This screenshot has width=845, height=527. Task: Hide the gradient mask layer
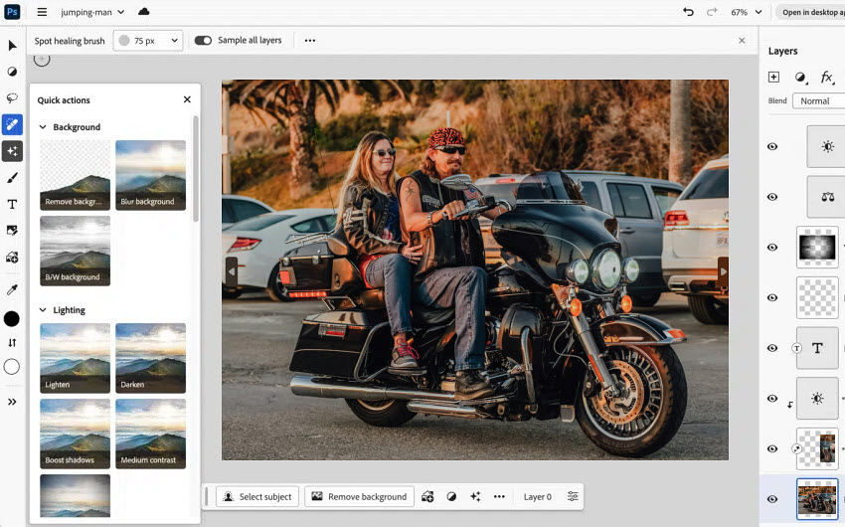(x=772, y=248)
